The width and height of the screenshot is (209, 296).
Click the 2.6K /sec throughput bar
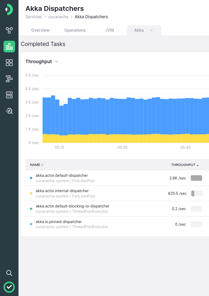coord(196,178)
